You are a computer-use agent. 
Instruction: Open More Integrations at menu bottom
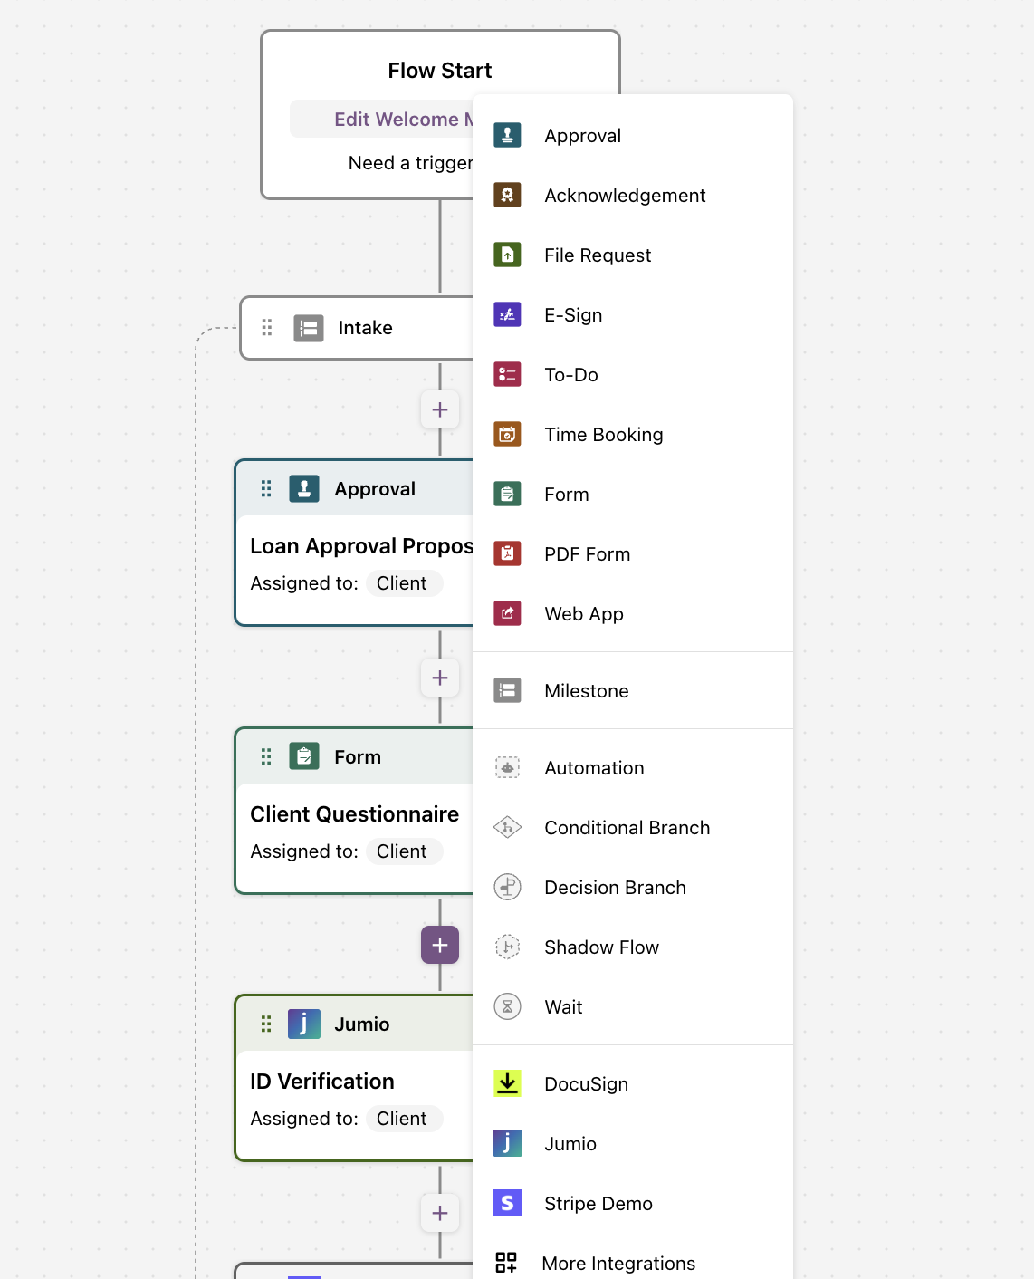[x=633, y=1263]
